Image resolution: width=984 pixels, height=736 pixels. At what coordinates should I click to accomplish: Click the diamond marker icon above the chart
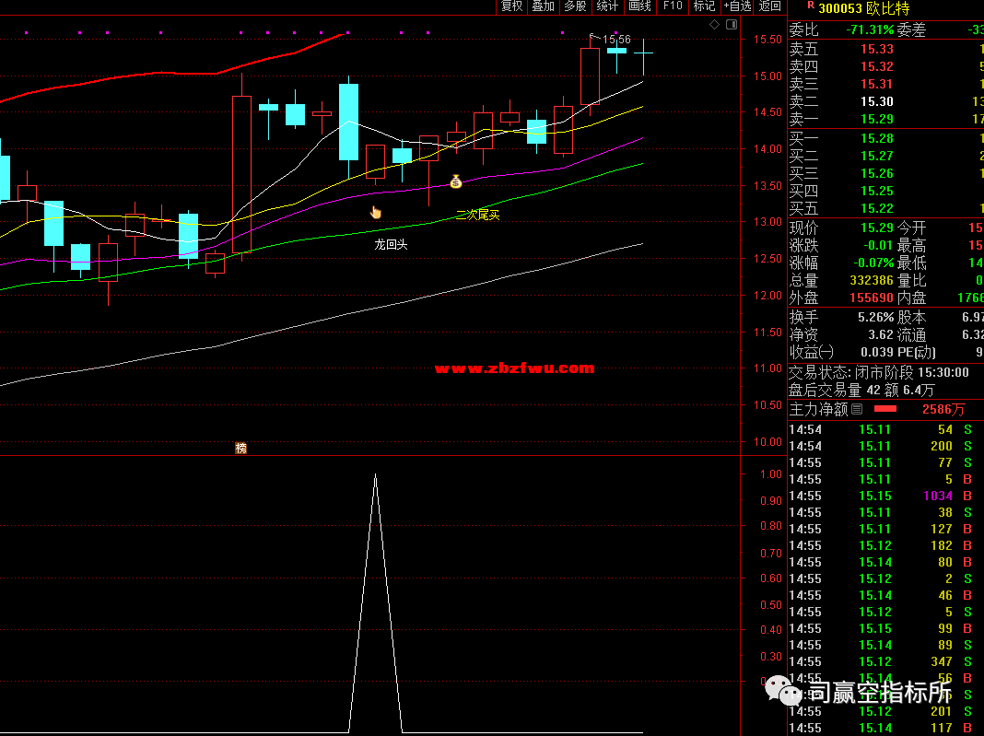pyautogui.click(x=714, y=25)
